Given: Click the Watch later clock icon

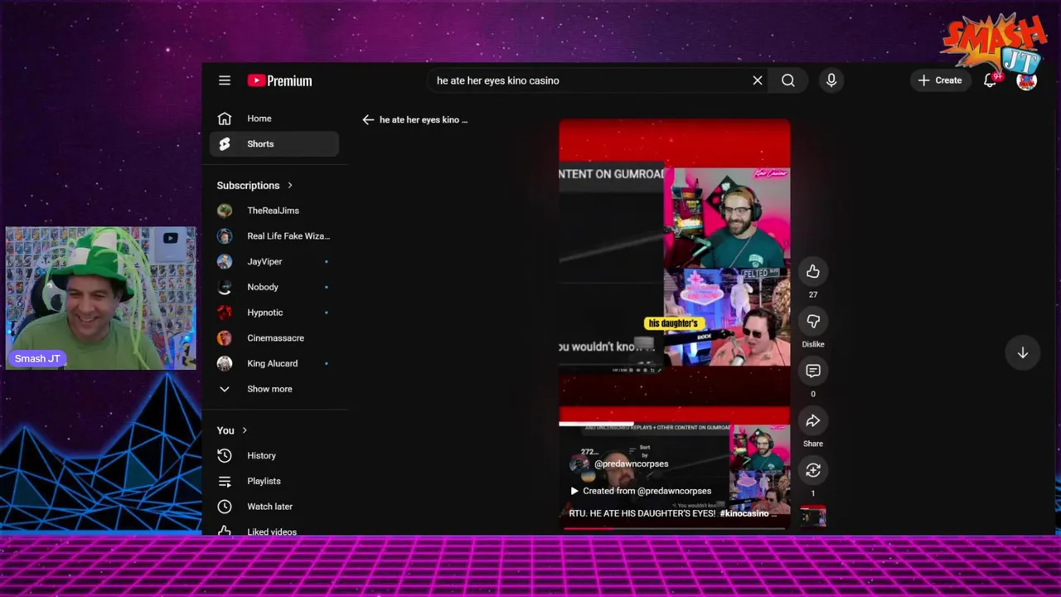Looking at the screenshot, I should pyautogui.click(x=225, y=507).
